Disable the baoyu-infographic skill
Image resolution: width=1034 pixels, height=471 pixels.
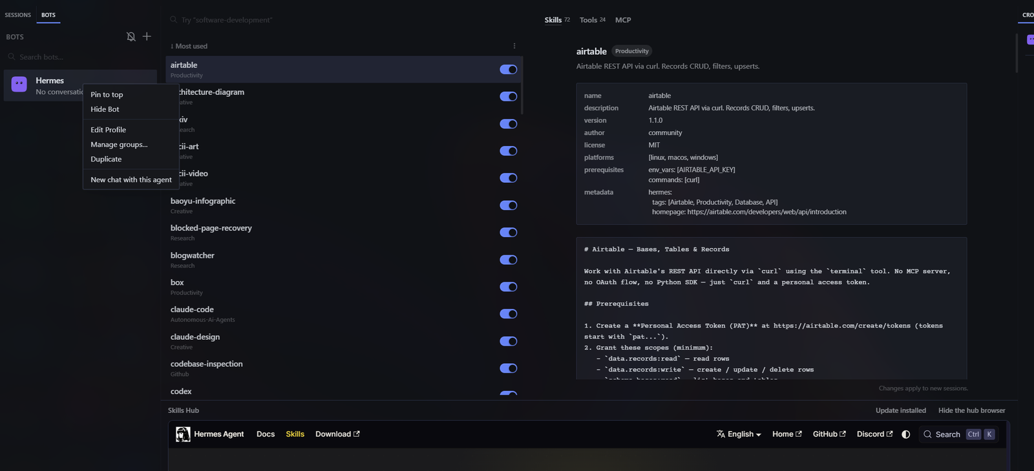pos(509,205)
